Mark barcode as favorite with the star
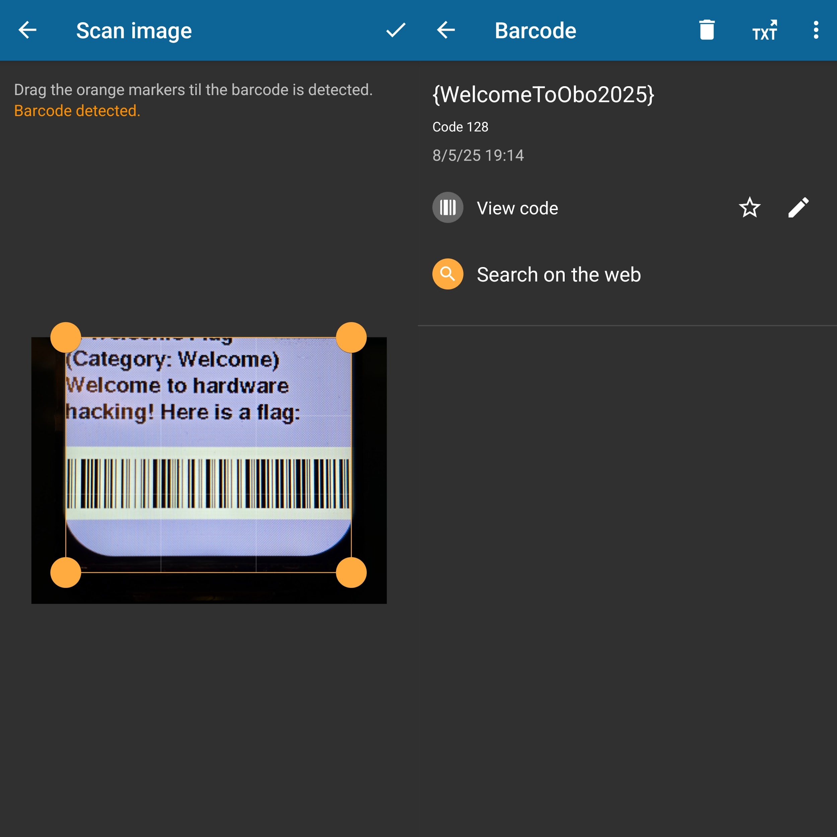This screenshot has height=837, width=837. click(750, 208)
